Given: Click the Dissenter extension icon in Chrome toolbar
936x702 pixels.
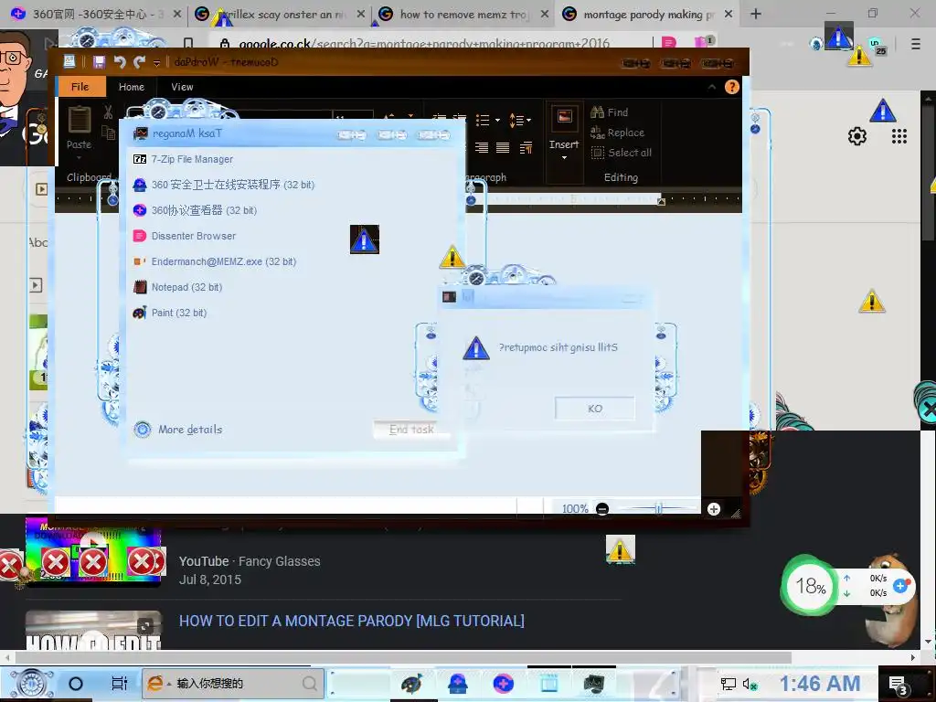Looking at the screenshot, I should tap(668, 43).
